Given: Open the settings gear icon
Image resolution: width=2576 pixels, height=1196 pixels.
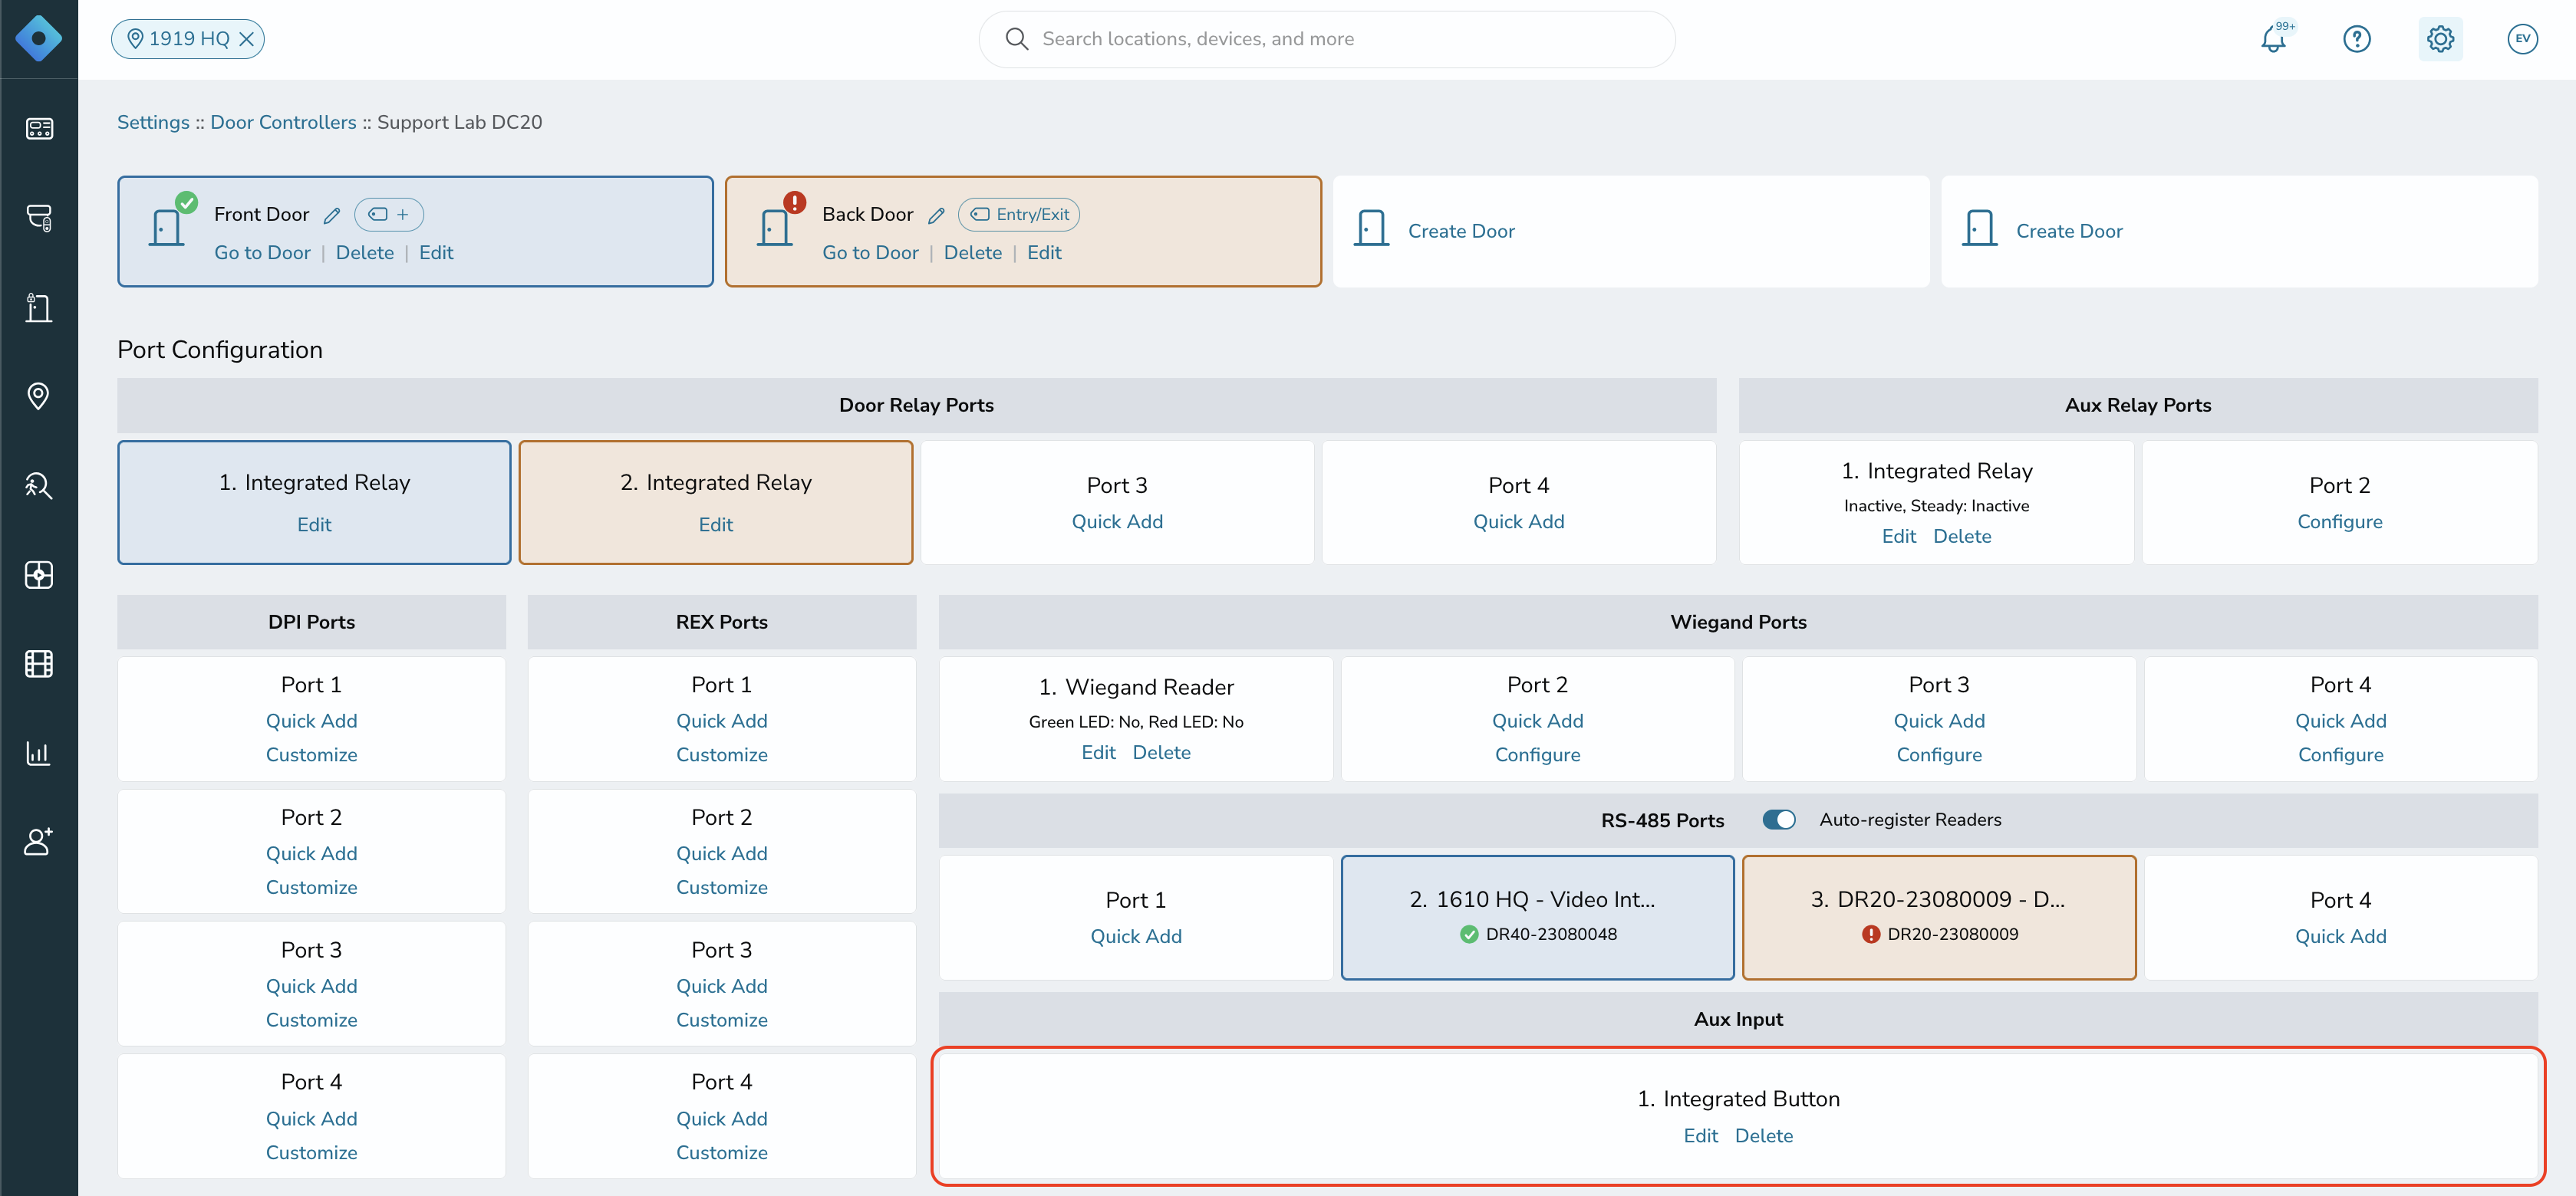Looking at the screenshot, I should [x=2440, y=39].
